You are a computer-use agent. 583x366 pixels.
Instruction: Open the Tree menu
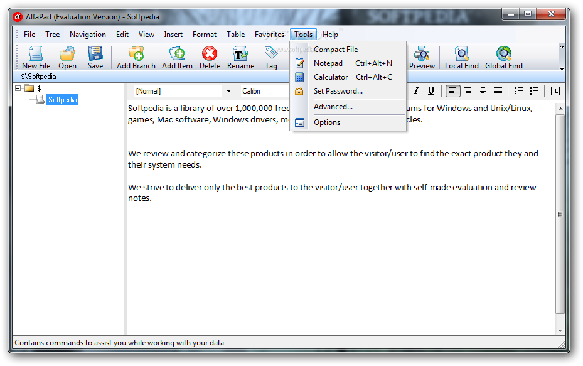pos(53,35)
